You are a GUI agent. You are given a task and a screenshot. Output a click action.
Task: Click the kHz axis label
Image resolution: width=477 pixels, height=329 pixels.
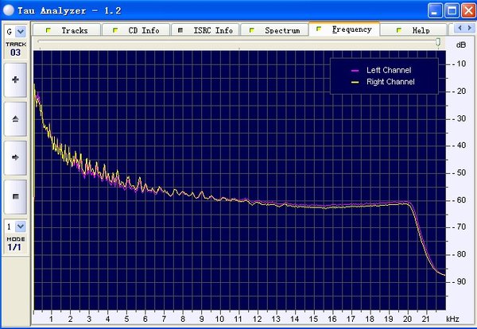pos(452,319)
